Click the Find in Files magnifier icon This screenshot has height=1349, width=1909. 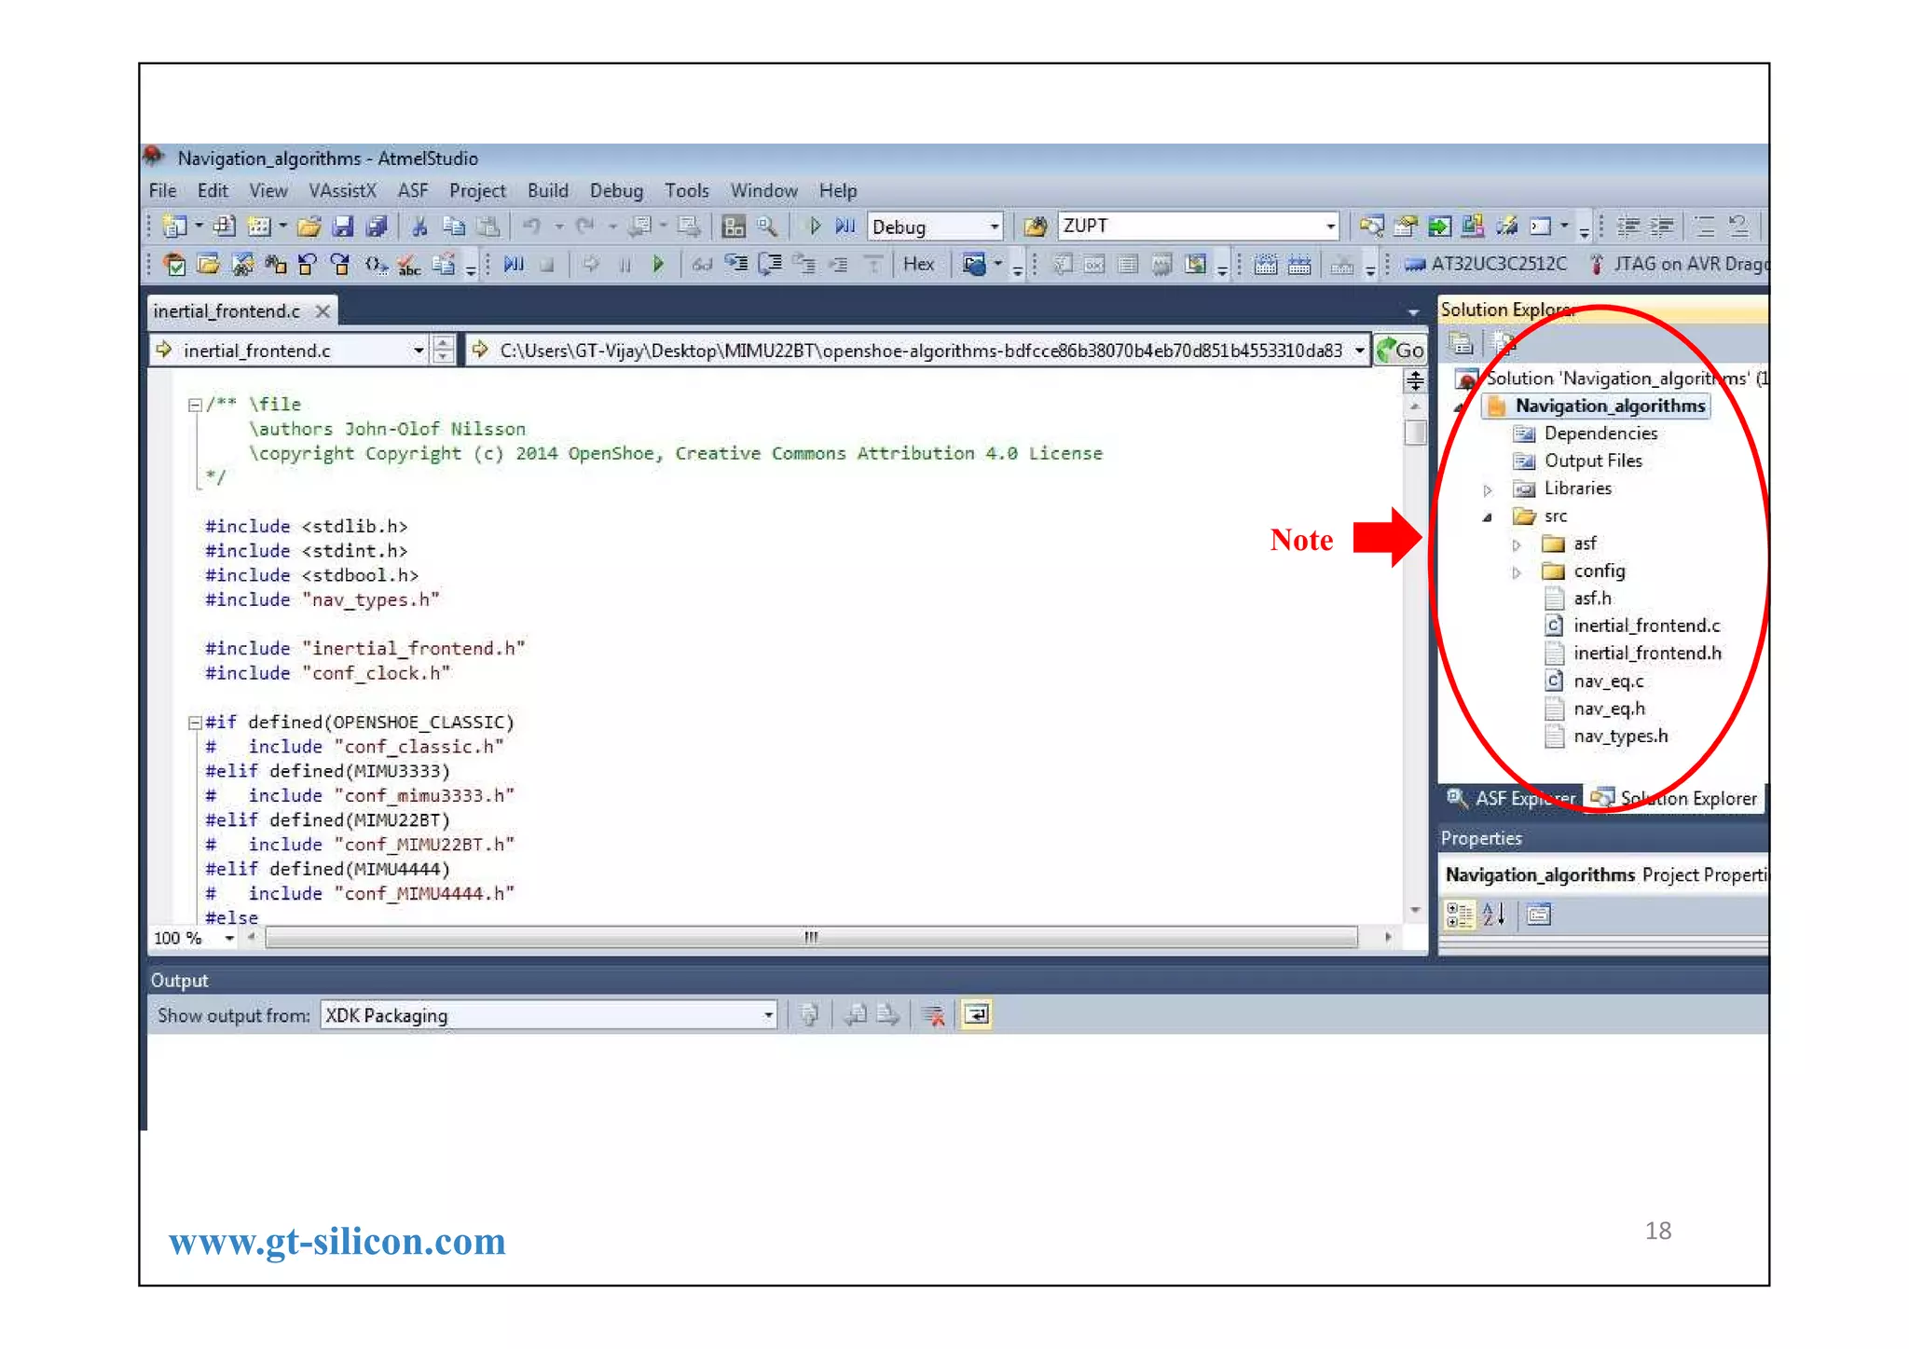point(767,227)
